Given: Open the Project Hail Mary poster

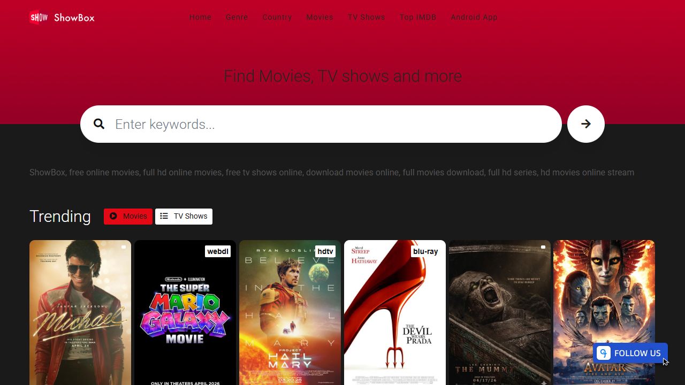Looking at the screenshot, I should point(290,312).
